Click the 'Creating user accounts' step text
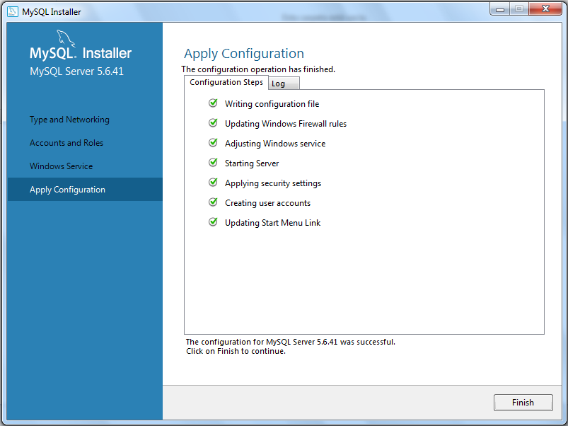Image resolution: width=568 pixels, height=426 pixels. point(267,203)
